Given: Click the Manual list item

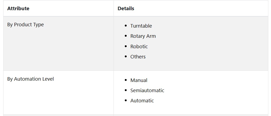Looking at the screenshot, I should (x=139, y=80).
